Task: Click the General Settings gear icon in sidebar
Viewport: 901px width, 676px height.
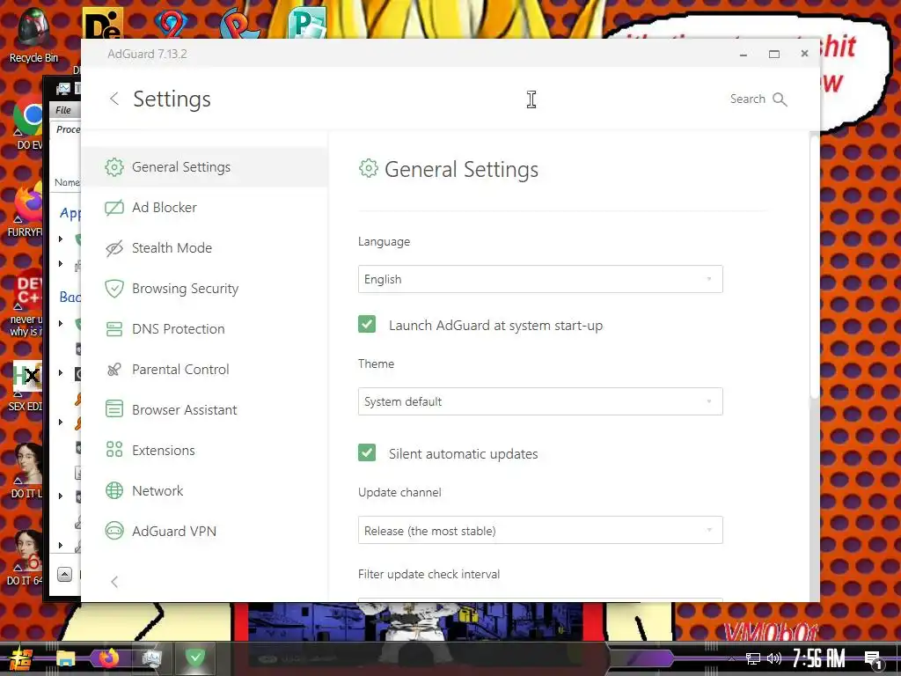Action: (x=114, y=166)
